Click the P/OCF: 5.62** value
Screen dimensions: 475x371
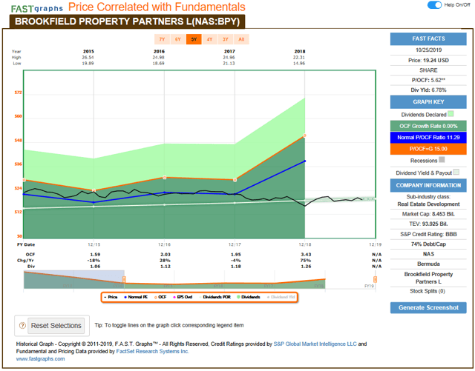pos(428,80)
